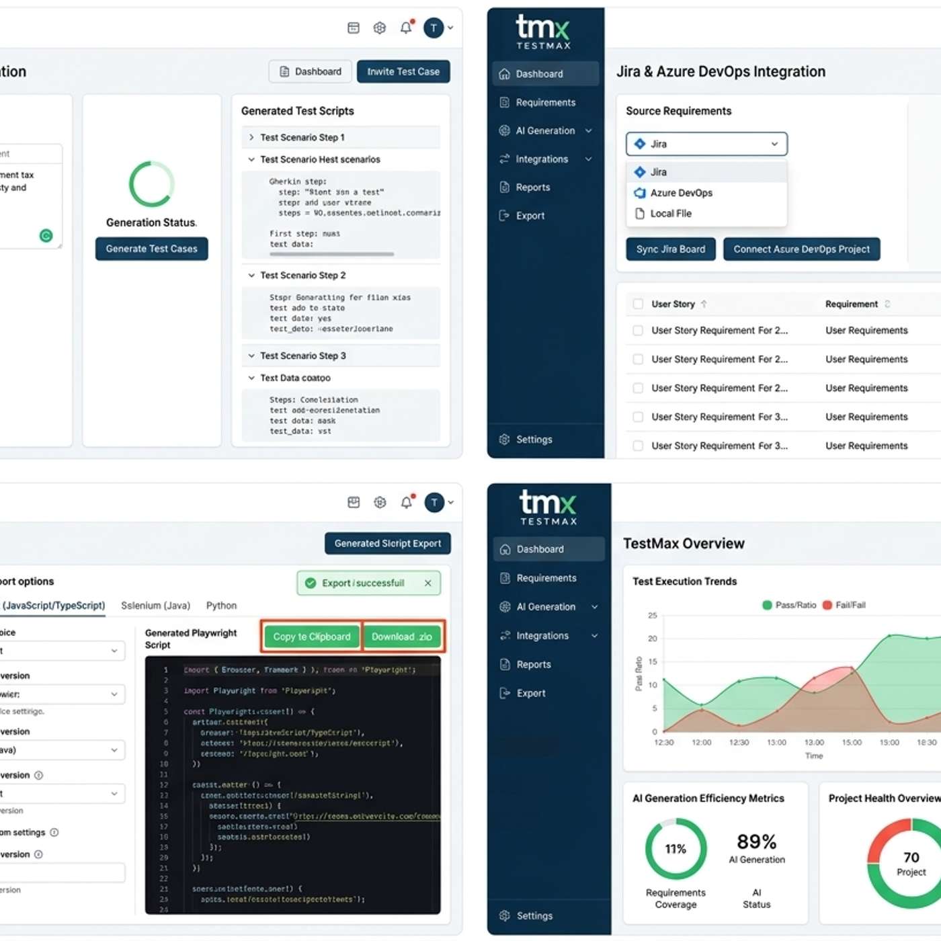Click the settings gear icon above Generated Script Export
941x941 pixels.
coord(380,502)
